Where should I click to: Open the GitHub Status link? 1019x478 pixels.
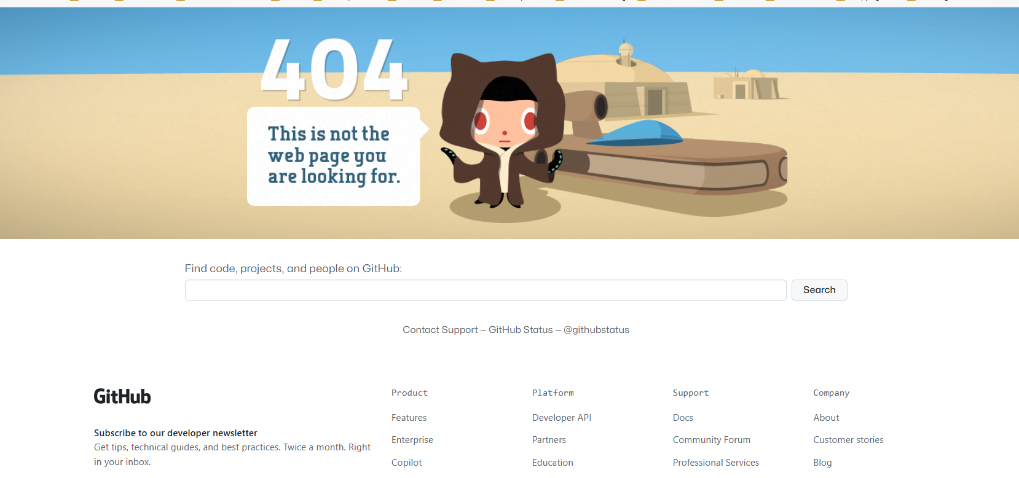[521, 330]
